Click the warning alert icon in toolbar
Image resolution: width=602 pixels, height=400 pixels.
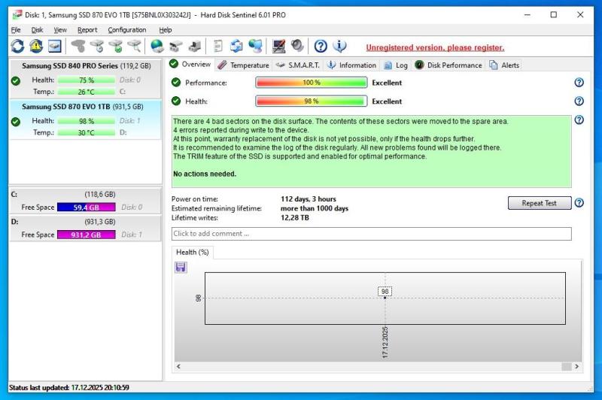coord(36,47)
